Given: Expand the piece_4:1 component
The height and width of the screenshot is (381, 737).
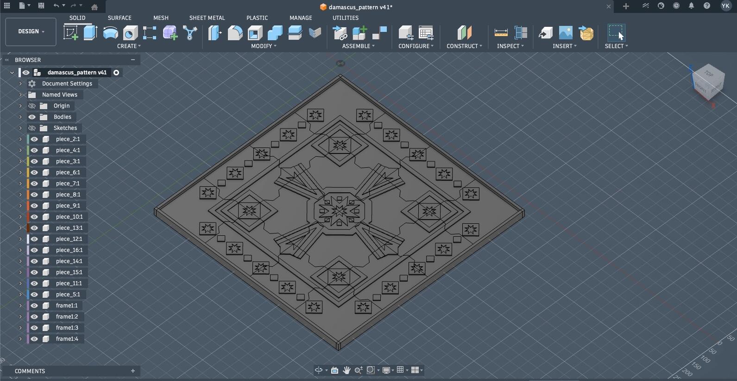Looking at the screenshot, I should (x=20, y=150).
